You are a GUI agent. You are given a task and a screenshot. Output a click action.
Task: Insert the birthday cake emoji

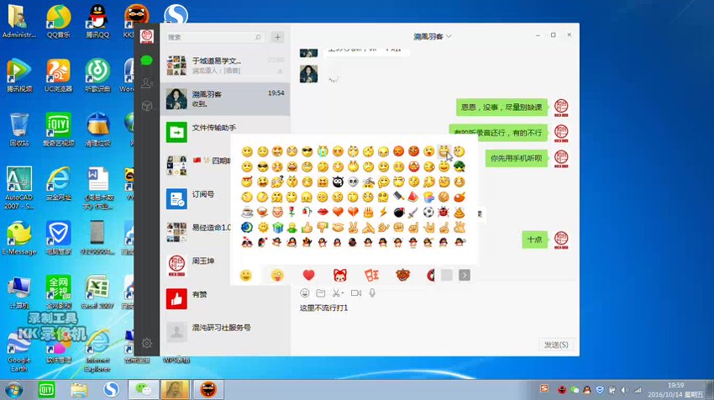coord(368,213)
